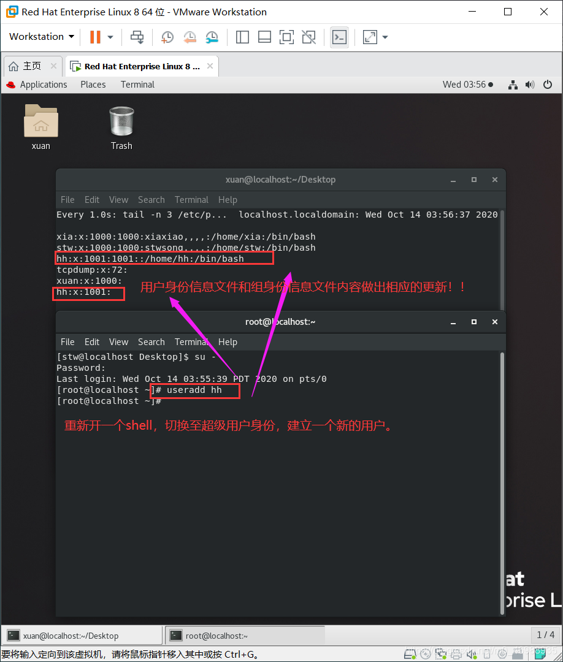
Task: Enter full screen mode
Action: click(287, 37)
